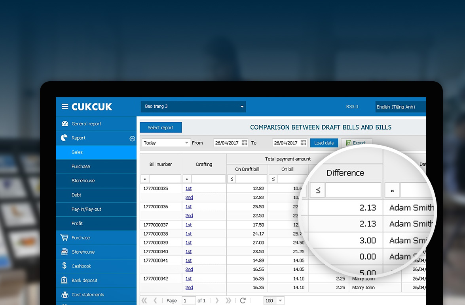Click bill number 1777000040 cell
The height and width of the screenshot is (305, 465).
tap(161, 251)
